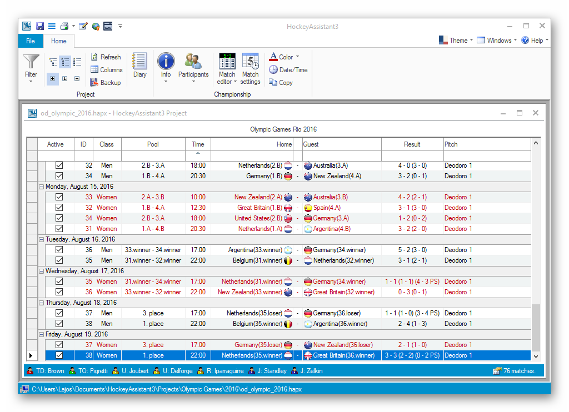Click the 76 matches status icon
Viewport: 569px width, 412px height.
[x=497, y=371]
